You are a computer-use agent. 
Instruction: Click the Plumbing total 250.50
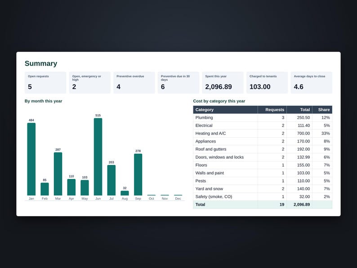click(303, 117)
